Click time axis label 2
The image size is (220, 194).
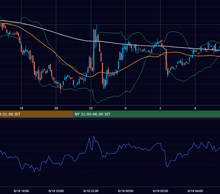[x=160, y=108]
